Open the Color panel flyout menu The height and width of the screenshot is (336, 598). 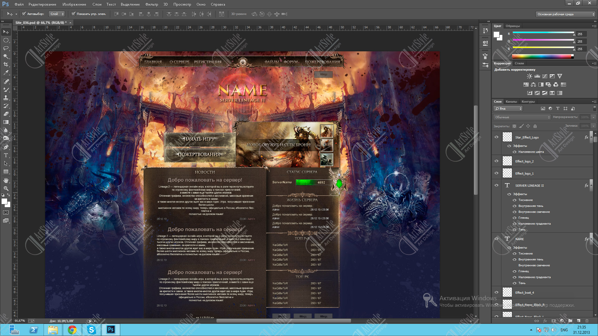pyautogui.click(x=594, y=26)
